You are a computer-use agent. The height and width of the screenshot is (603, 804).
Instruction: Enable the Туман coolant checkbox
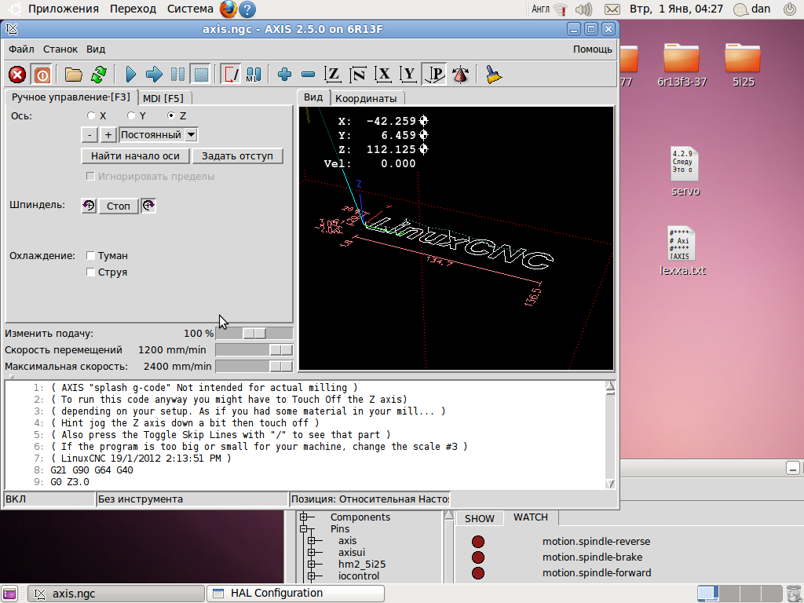[x=91, y=255]
